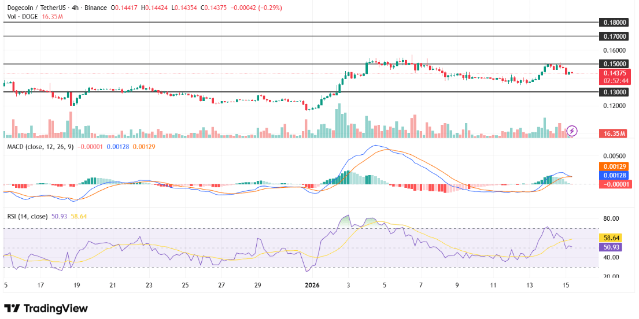Click the 0.13000 horizontal line price label
This screenshot has width=639, height=319.
pos(615,92)
